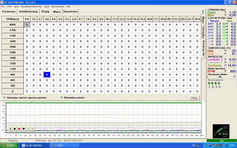Click the STAG-4 eco version status text
237x148 pixels.
[59, 141]
